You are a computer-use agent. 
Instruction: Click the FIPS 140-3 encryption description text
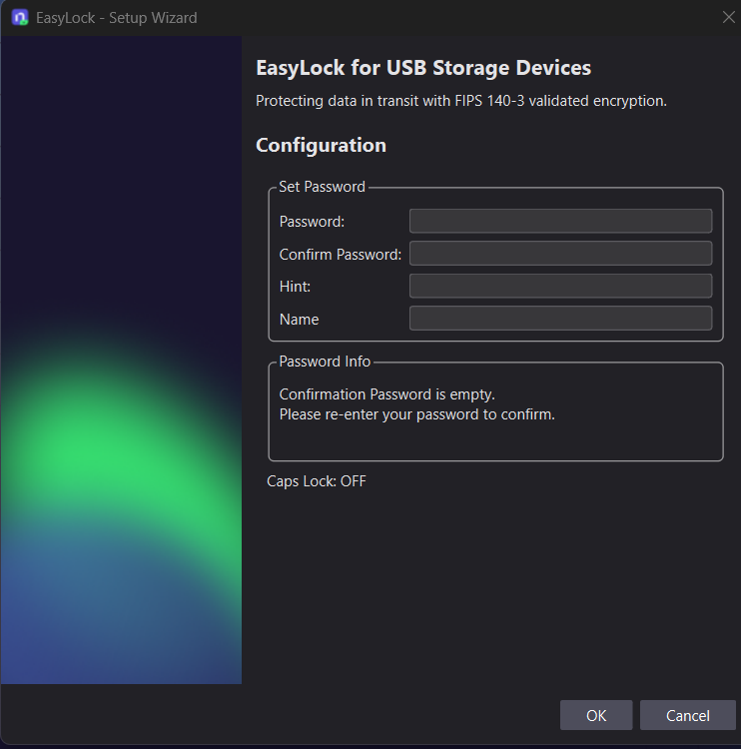click(461, 101)
